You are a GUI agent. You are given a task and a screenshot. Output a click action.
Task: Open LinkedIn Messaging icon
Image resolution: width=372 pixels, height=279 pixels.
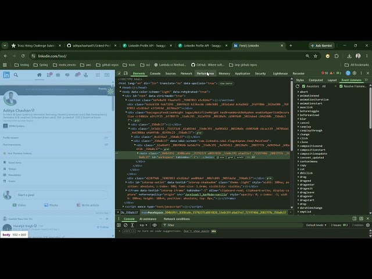pos(67,75)
